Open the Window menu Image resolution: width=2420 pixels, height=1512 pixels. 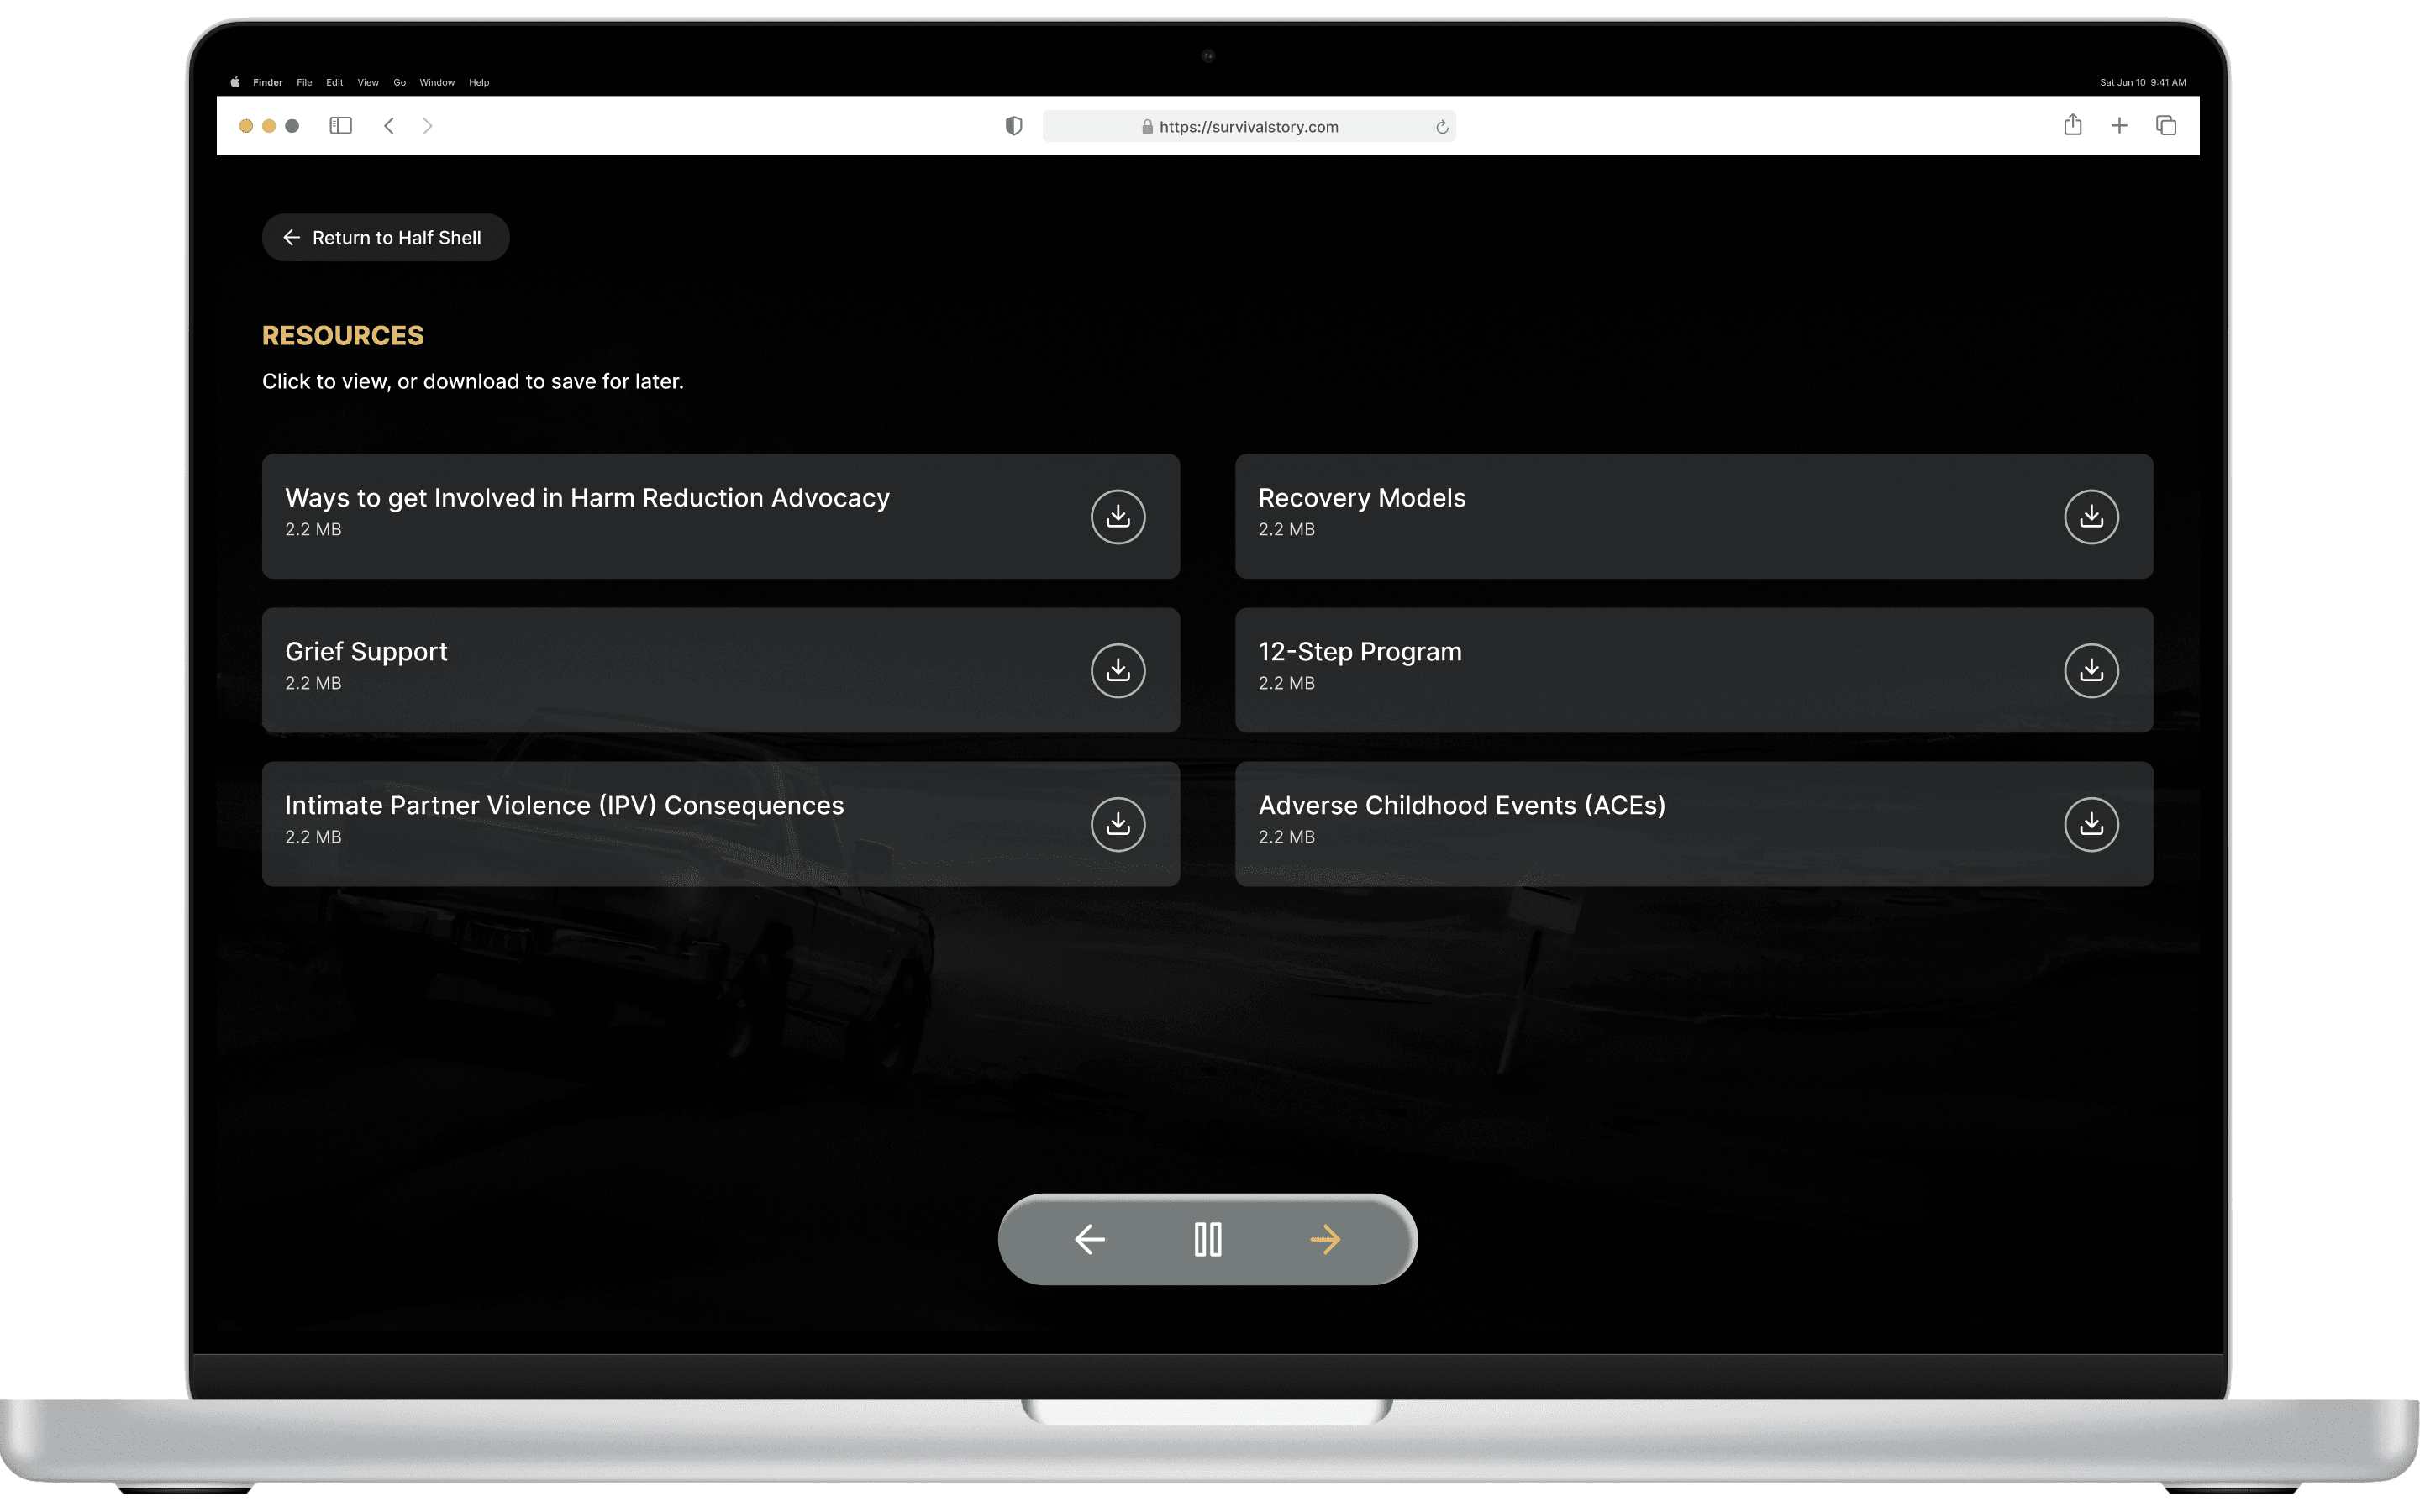pos(436,82)
